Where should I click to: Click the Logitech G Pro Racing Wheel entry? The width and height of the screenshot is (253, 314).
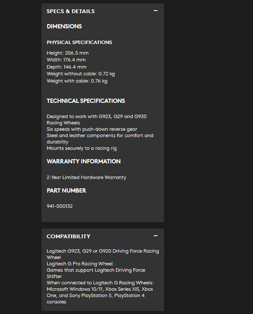click(80, 264)
